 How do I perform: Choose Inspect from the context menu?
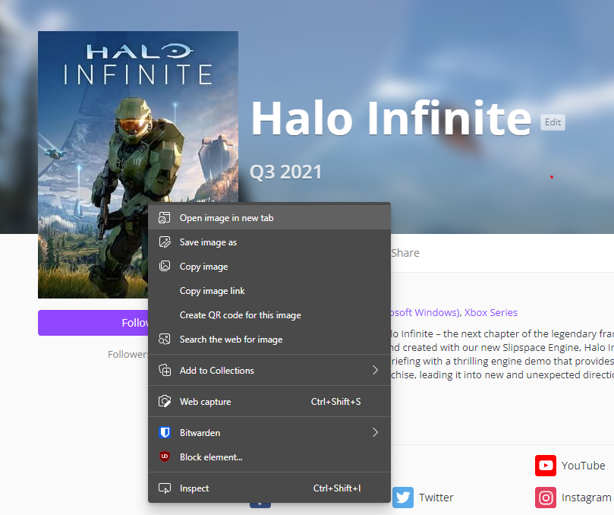(x=269, y=488)
